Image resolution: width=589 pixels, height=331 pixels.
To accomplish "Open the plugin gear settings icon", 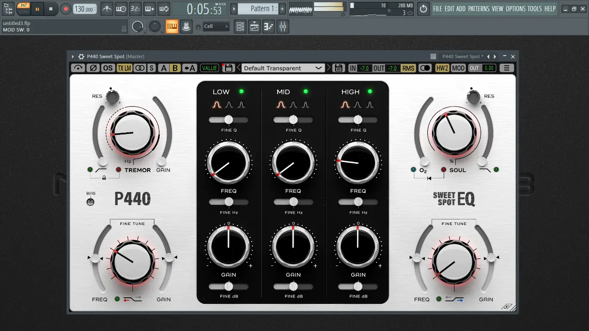I will (81, 56).
